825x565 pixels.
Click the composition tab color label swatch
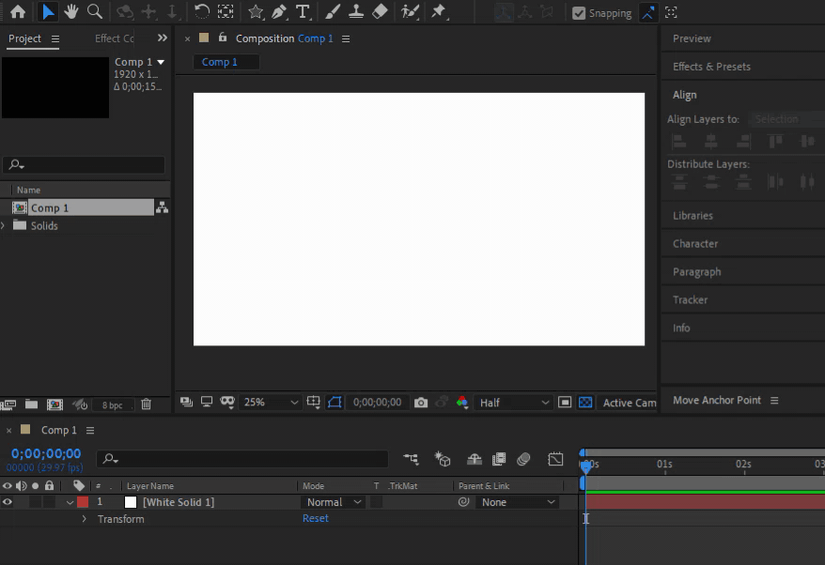(x=204, y=38)
